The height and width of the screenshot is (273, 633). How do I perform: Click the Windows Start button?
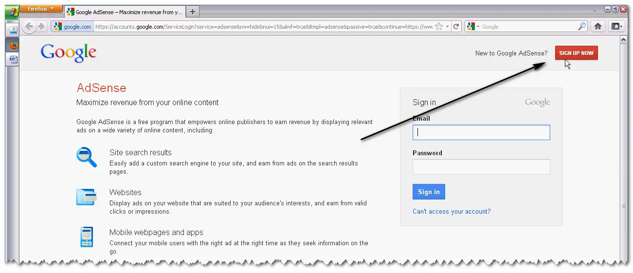[12, 12]
